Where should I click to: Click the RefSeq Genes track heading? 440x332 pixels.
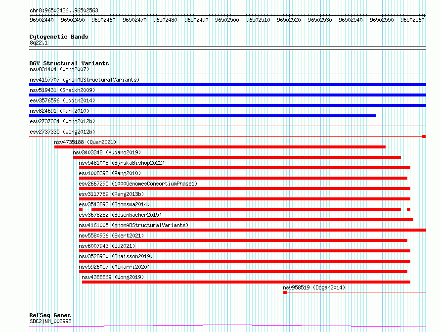pyautogui.click(x=50, y=315)
